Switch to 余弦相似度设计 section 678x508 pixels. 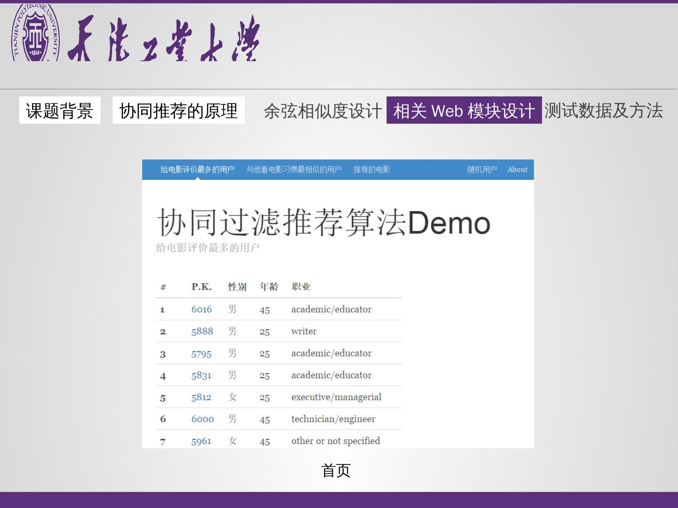(x=323, y=111)
